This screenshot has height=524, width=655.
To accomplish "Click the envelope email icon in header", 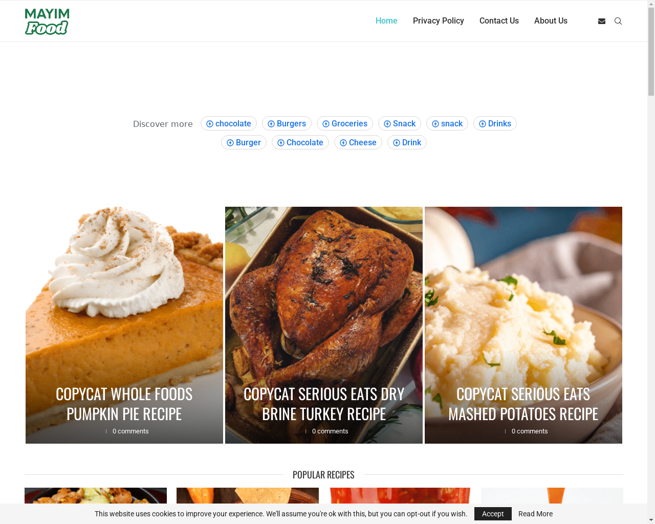I will coord(602,21).
